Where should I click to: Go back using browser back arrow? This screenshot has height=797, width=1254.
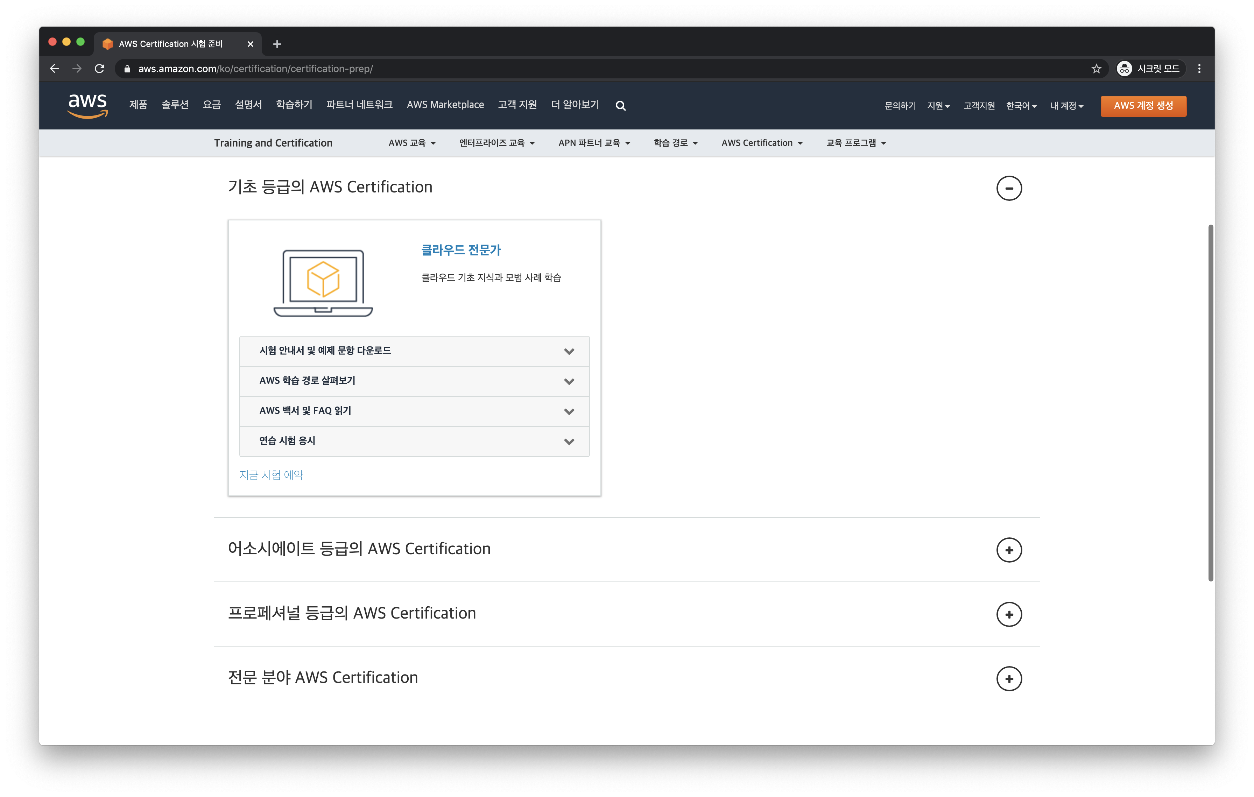(54, 69)
